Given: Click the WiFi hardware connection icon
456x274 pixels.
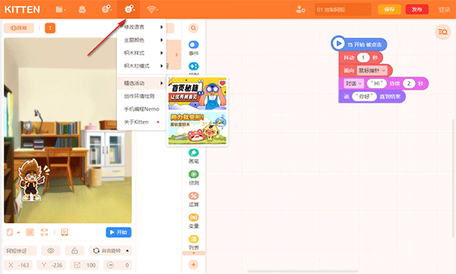Looking at the screenshot, I should [x=151, y=10].
